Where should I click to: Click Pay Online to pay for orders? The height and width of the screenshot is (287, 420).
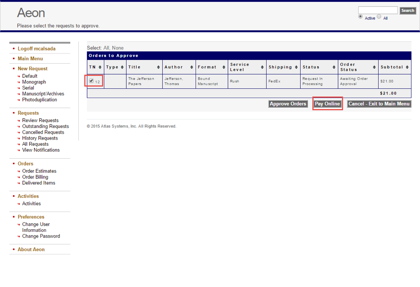pos(327,103)
